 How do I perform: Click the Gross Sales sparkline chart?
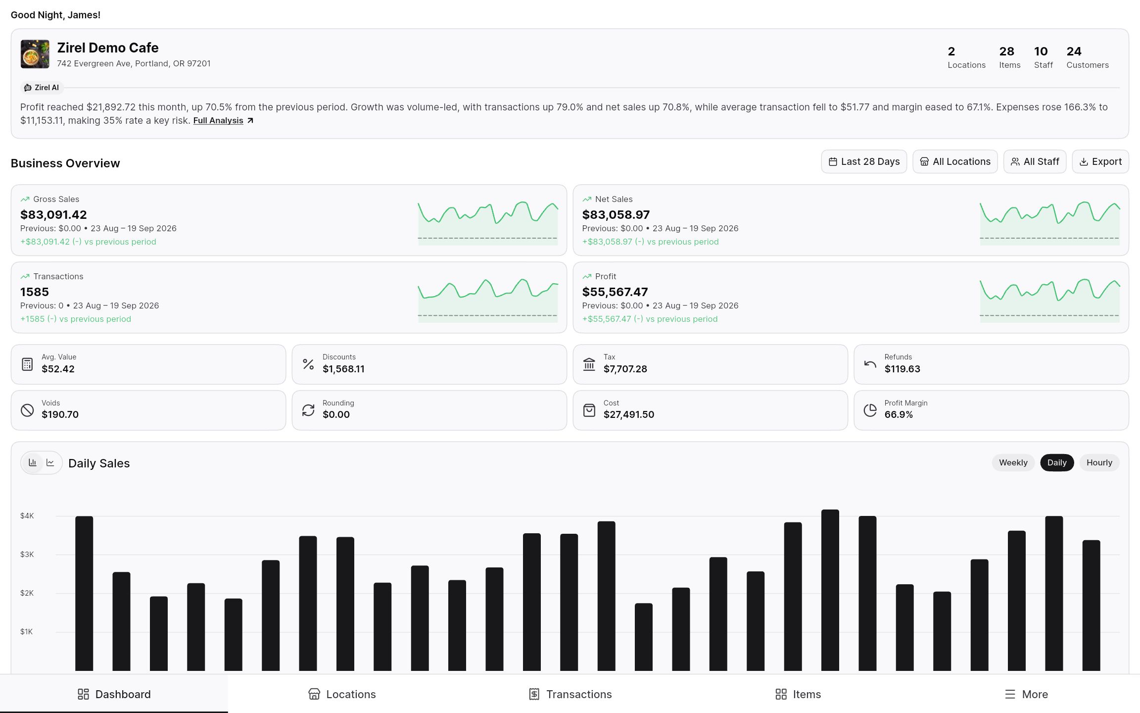pyautogui.click(x=488, y=222)
